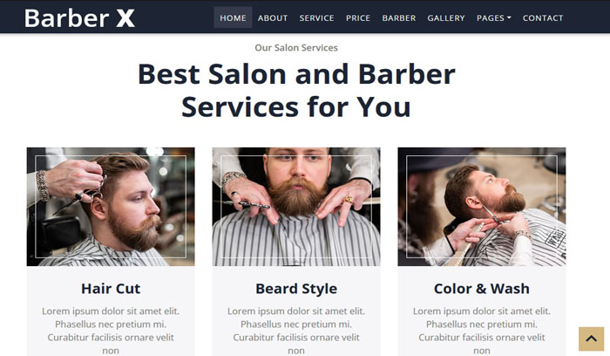Navigate to the PRICE section
The height and width of the screenshot is (356, 610).
[x=358, y=18]
